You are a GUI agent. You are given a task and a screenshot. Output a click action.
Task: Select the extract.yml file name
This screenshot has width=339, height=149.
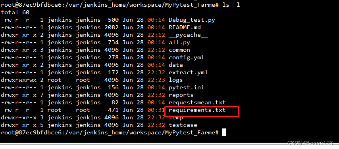tap(188, 73)
